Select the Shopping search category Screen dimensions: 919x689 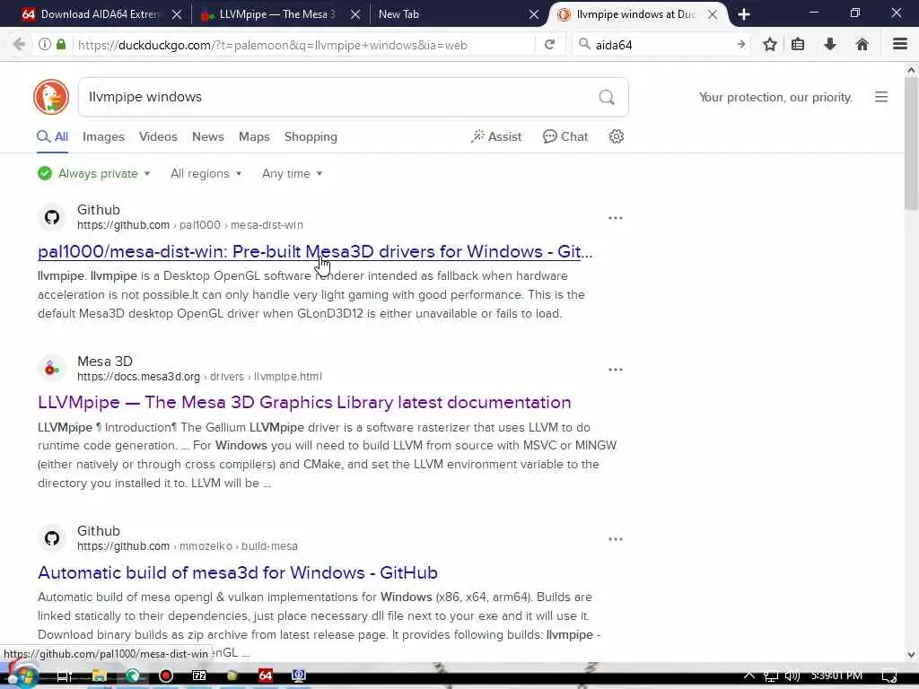click(311, 136)
